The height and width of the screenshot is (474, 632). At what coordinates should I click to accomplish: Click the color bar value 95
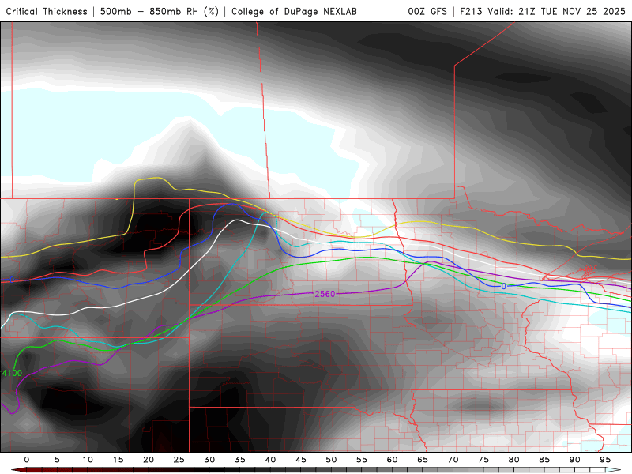[x=605, y=460]
